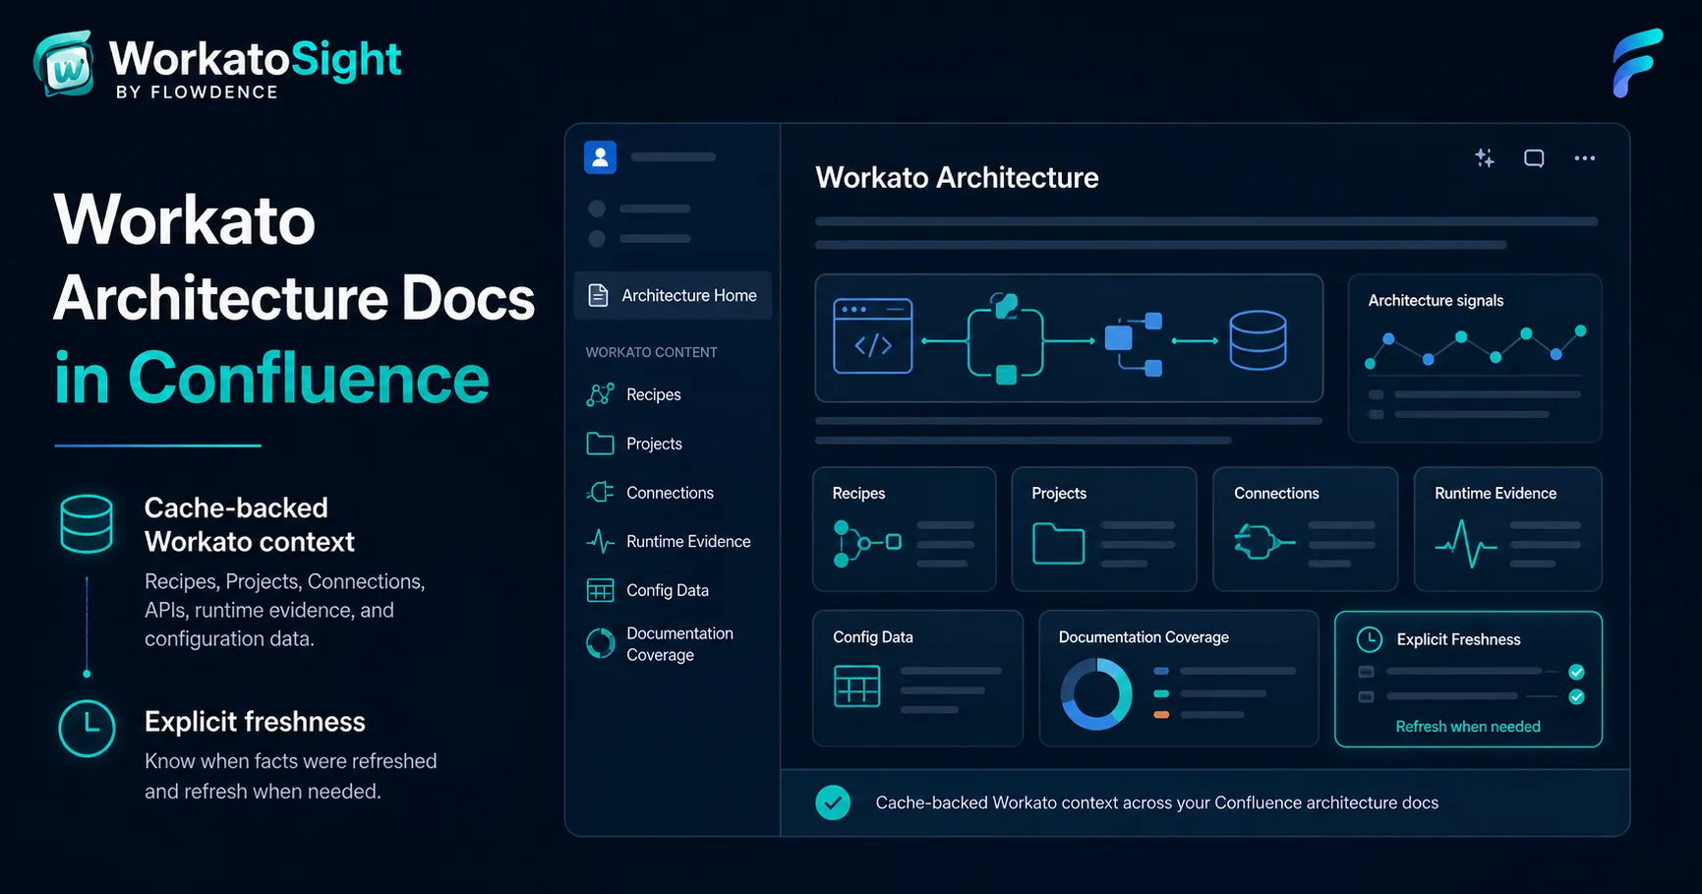
Task: Click the Workato Architecture page title
Action: point(957,178)
